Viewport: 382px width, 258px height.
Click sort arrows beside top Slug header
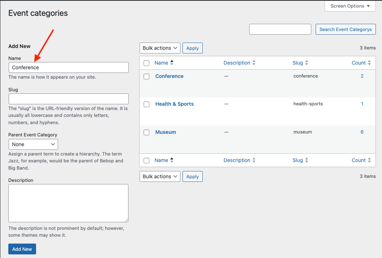pos(307,63)
